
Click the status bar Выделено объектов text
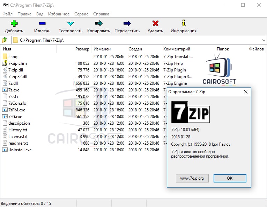click(x=26, y=203)
